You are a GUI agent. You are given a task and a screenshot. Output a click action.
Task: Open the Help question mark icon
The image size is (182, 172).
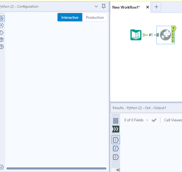pos(2,47)
